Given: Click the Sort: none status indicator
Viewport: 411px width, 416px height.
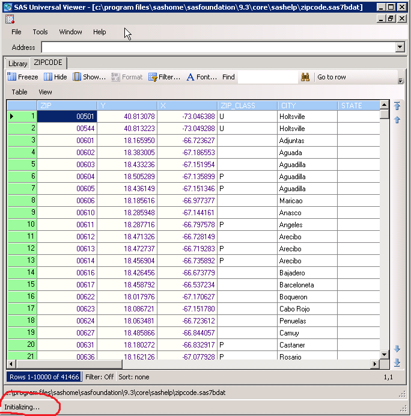Looking at the screenshot, I should (133, 377).
